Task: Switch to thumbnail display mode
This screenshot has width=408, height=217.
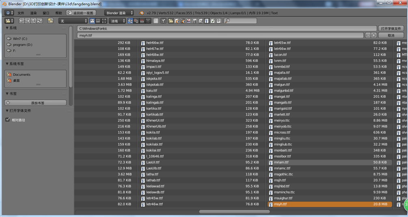Action: (x=104, y=21)
